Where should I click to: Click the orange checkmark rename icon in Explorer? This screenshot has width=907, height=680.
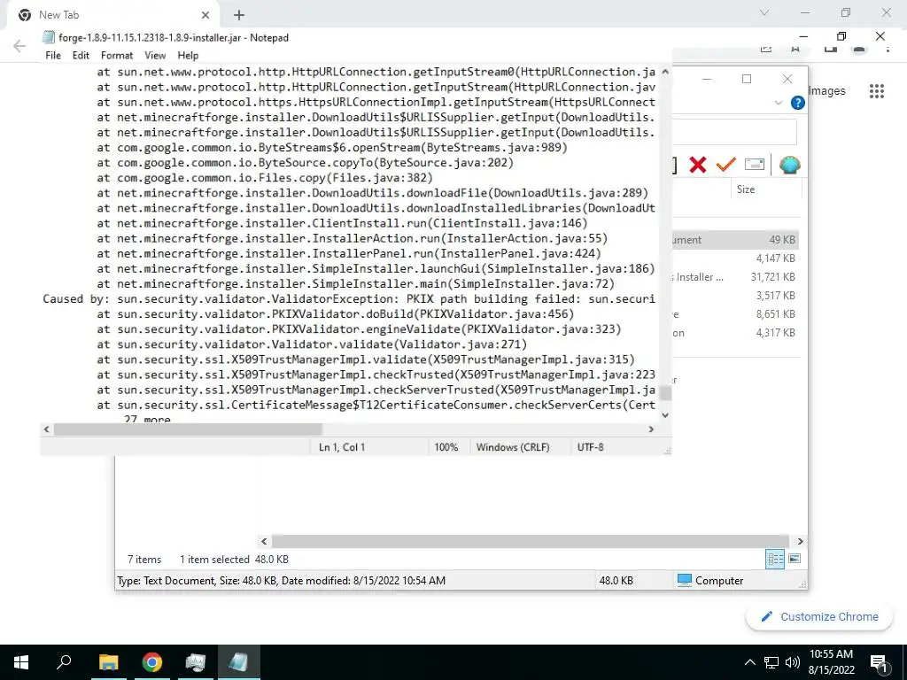(x=725, y=165)
